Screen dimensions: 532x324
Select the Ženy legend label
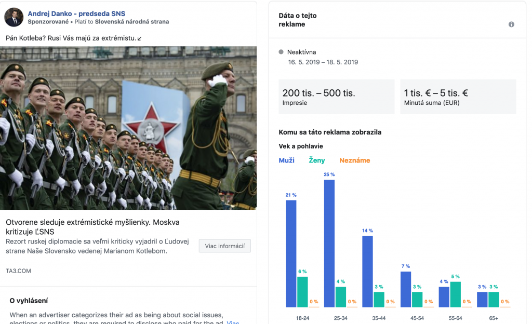click(316, 160)
